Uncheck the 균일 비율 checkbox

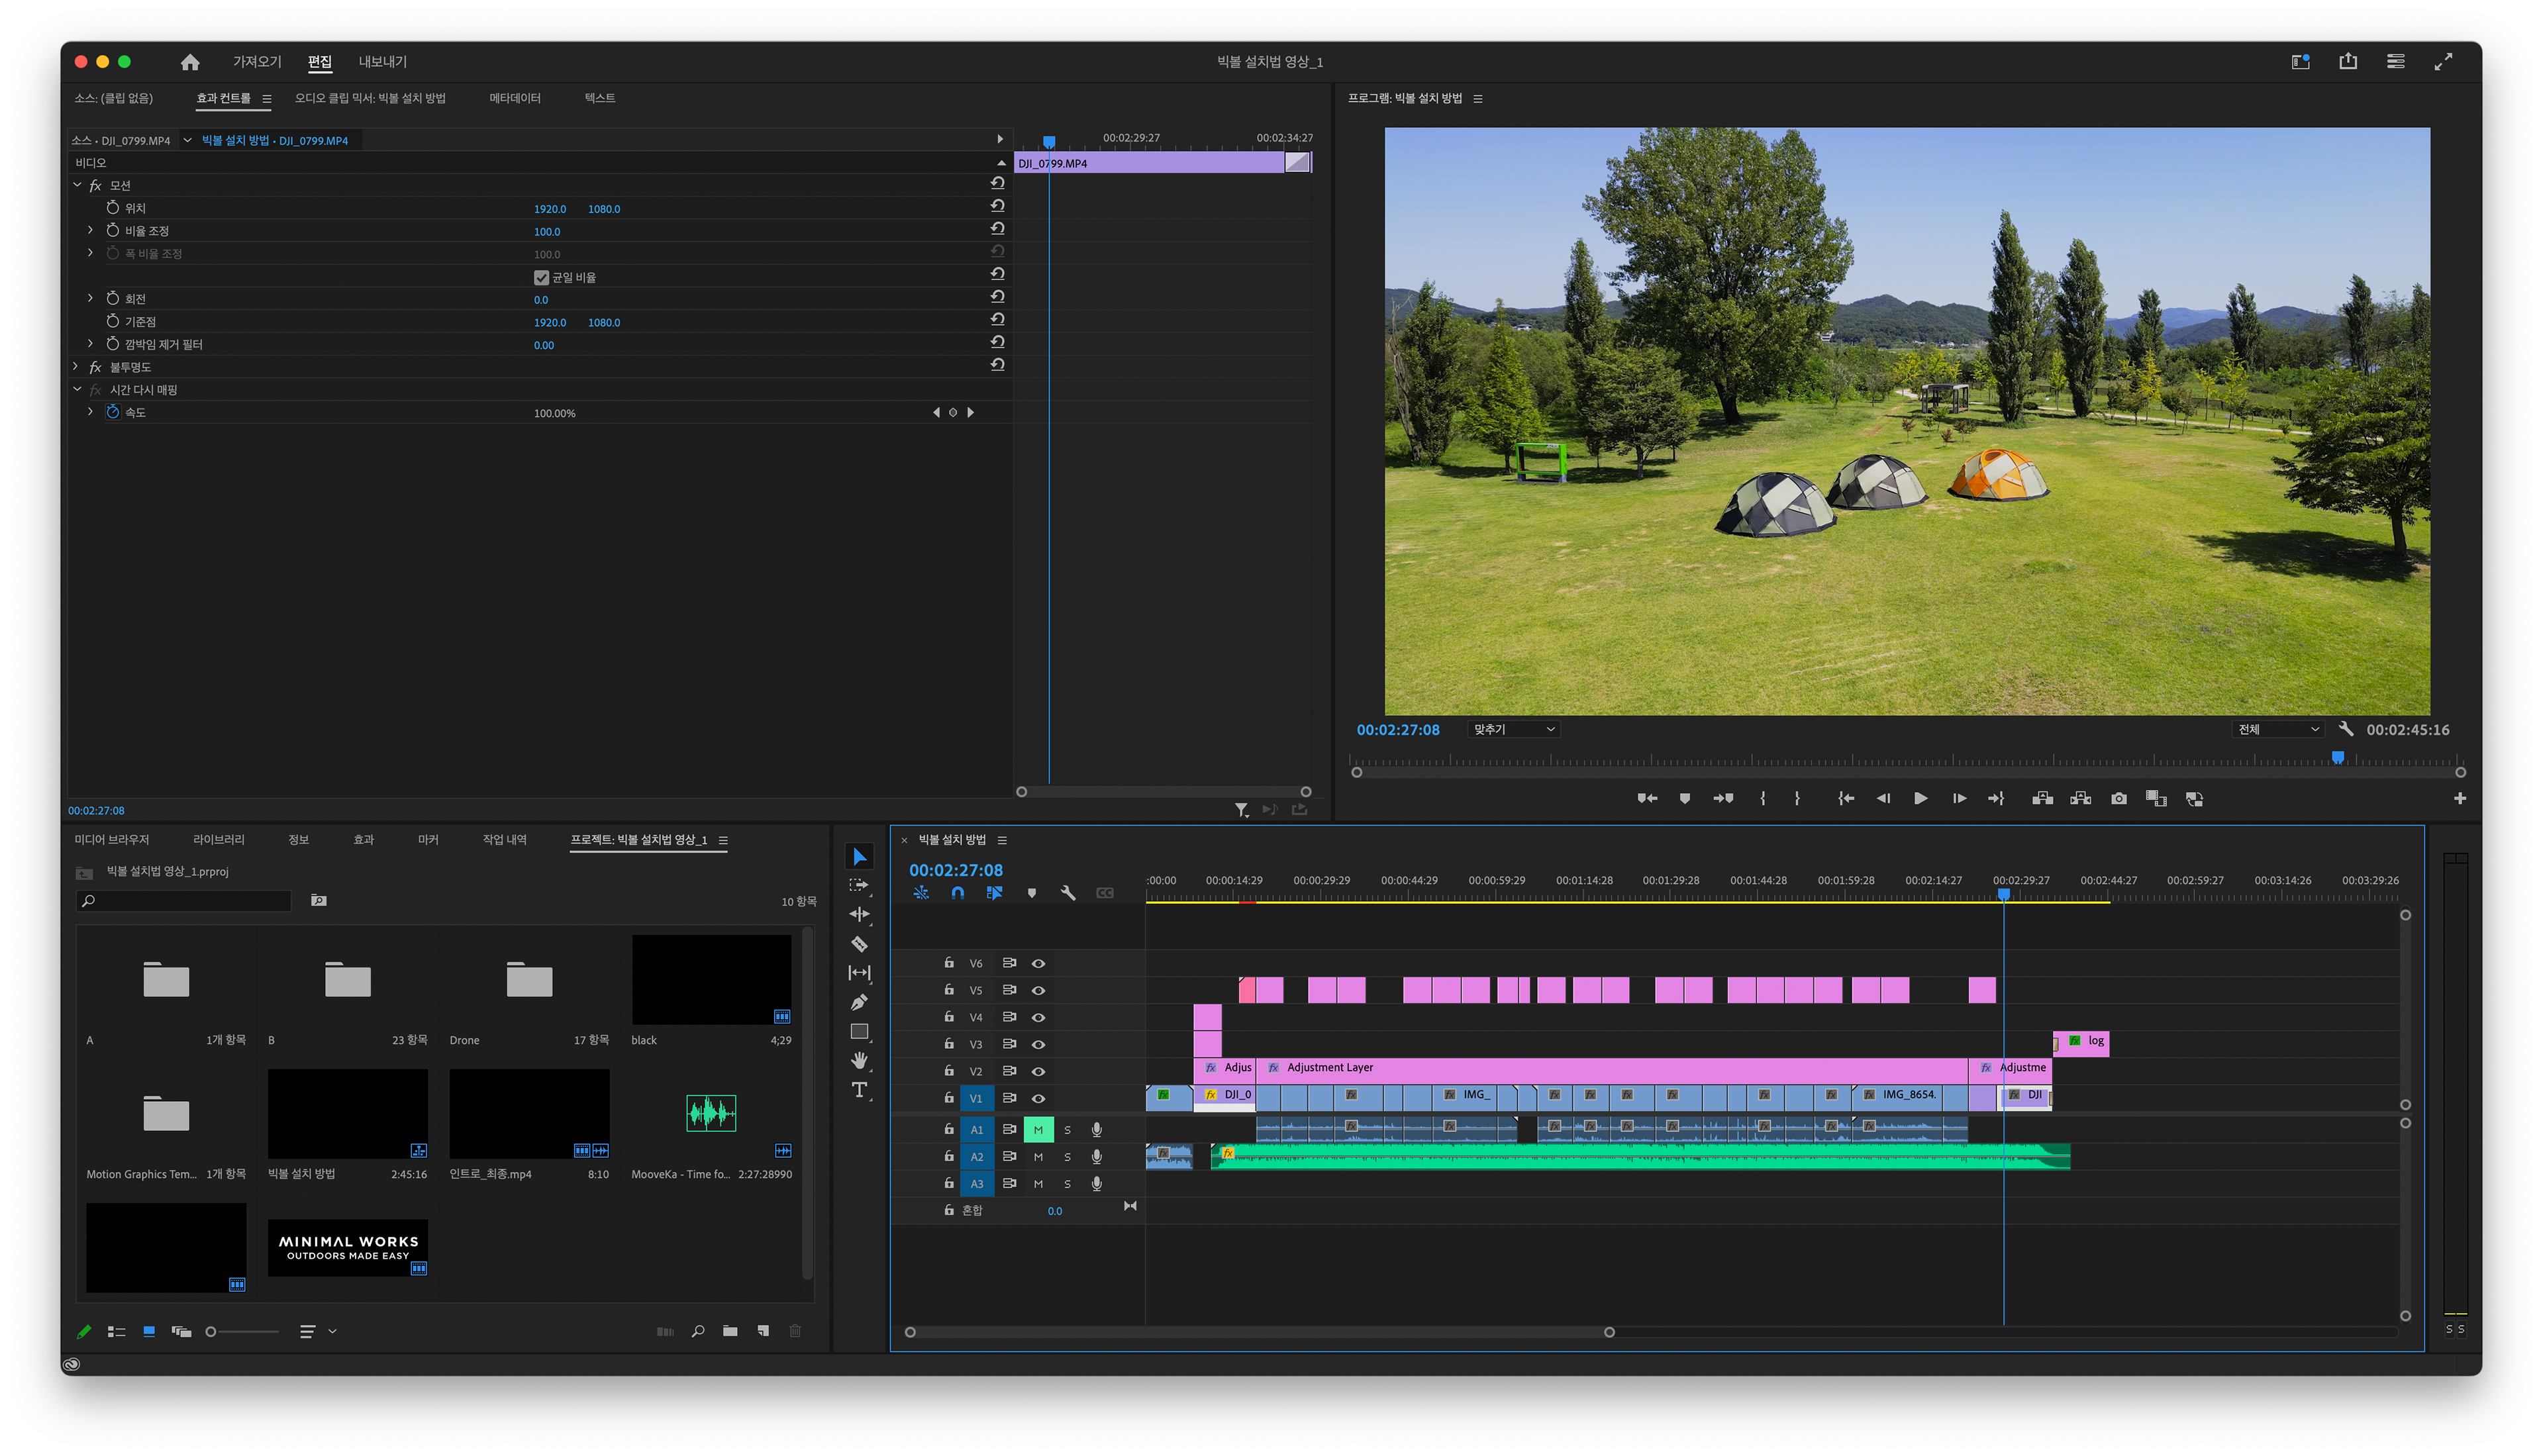click(x=541, y=277)
